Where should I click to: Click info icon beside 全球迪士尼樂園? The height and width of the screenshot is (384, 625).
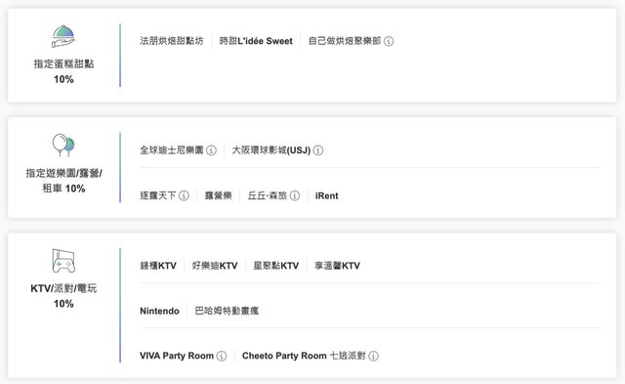tap(211, 150)
